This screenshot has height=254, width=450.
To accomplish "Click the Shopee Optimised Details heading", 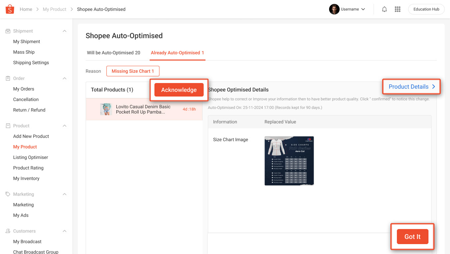I will pos(238,90).
